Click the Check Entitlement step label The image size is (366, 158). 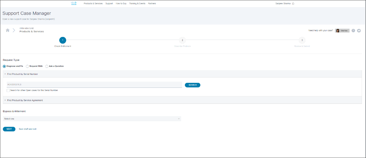point(63,46)
